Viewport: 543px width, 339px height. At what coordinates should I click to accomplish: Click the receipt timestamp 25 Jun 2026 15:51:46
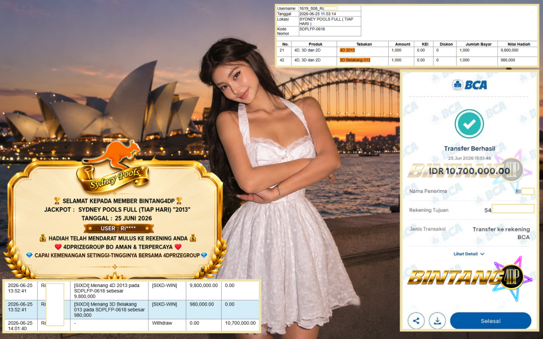tap(469, 158)
